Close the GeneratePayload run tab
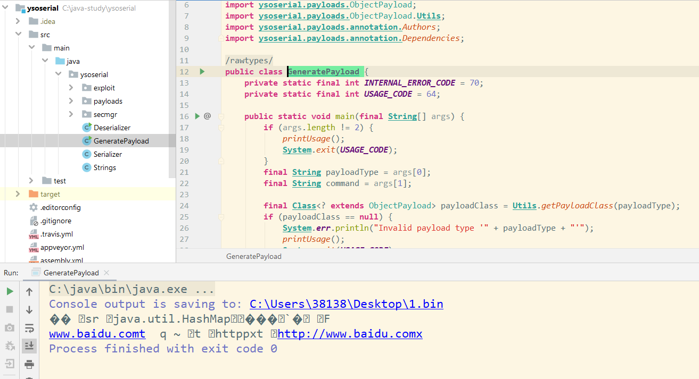This screenshot has width=699, height=379. pyautogui.click(x=106, y=273)
